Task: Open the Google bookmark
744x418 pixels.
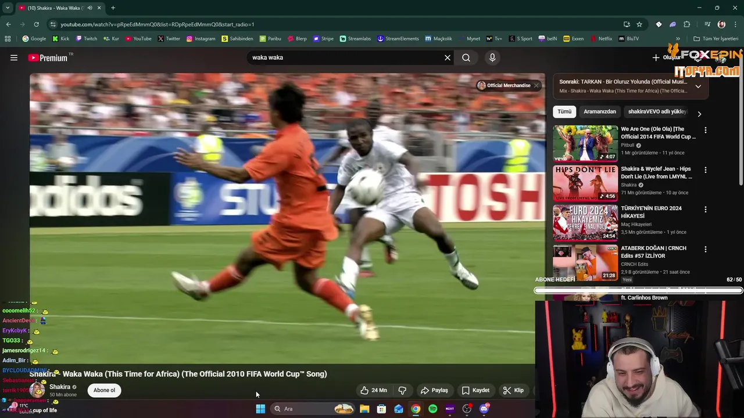Action: pyautogui.click(x=34, y=39)
